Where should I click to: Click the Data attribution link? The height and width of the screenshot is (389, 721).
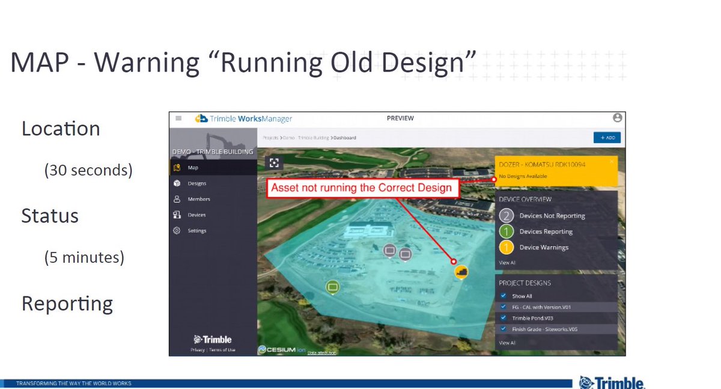[x=321, y=352]
